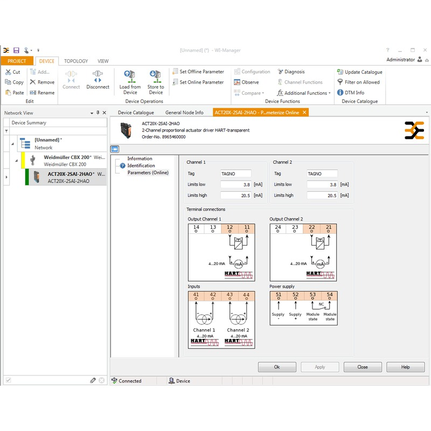Switch to the TOPOLOGY ribbon tab
431x431 pixels.
point(76,61)
